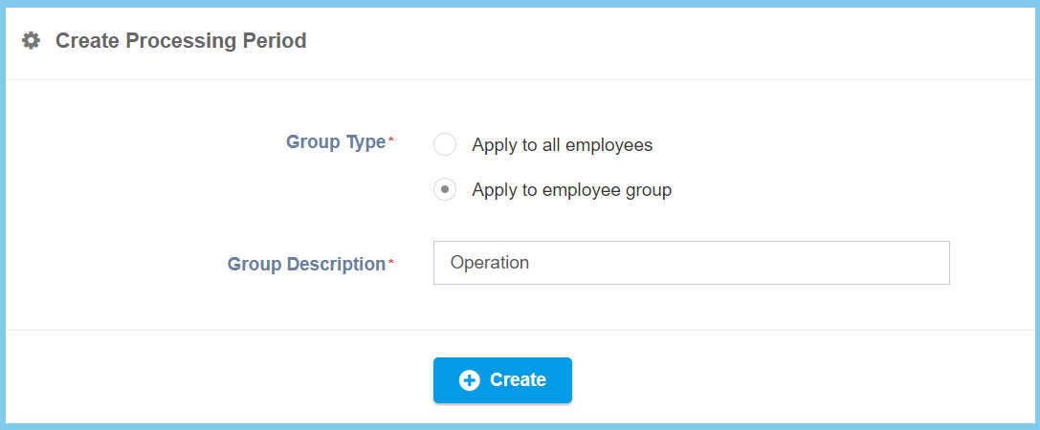Click the 'Create Processing Period' heading

coord(181,41)
